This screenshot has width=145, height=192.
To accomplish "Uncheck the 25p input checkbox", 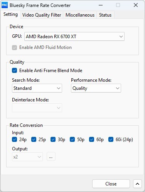I will (x=34, y=139).
